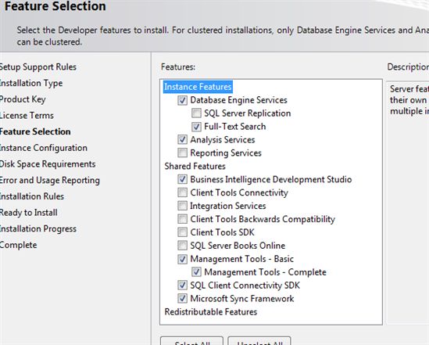Enable Client Tools Connectivity checkbox

pos(183,192)
